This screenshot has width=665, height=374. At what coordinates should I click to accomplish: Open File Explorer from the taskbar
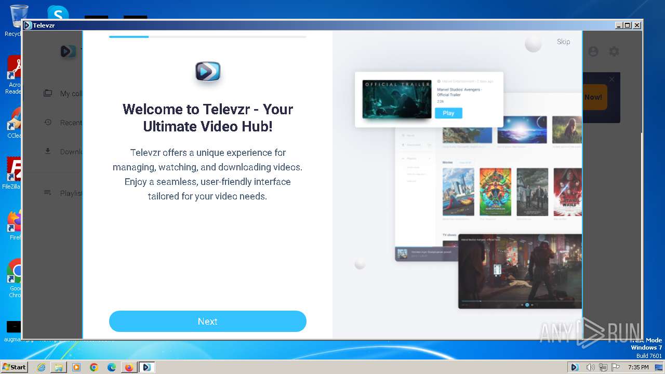pos(59,367)
